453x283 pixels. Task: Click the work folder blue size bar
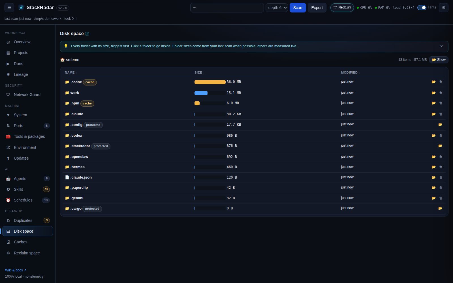[x=201, y=93]
